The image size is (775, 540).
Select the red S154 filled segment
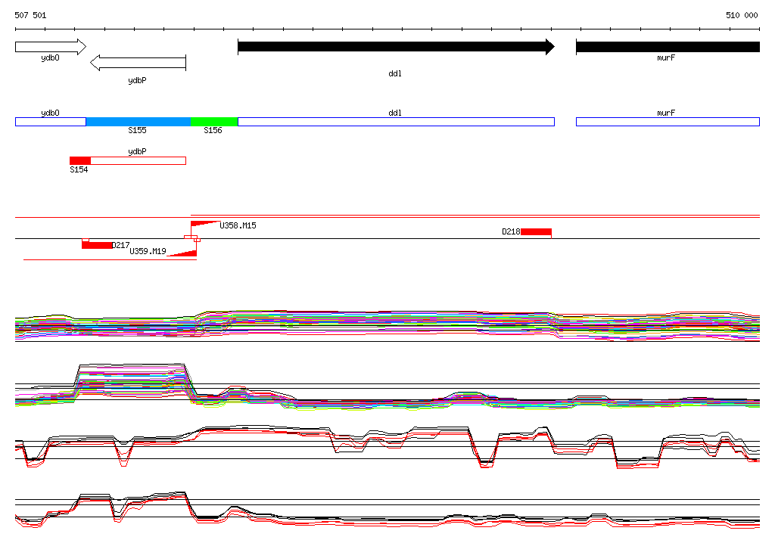80,160
